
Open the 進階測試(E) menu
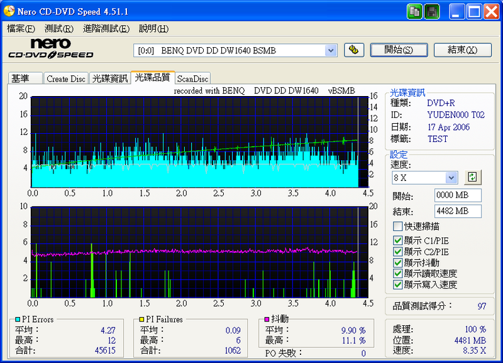click(x=106, y=29)
